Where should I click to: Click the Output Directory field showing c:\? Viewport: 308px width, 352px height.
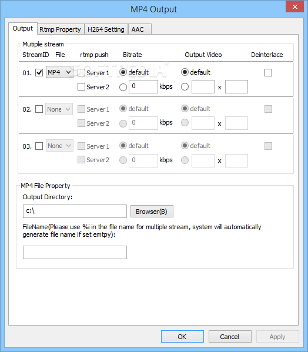pos(75,211)
